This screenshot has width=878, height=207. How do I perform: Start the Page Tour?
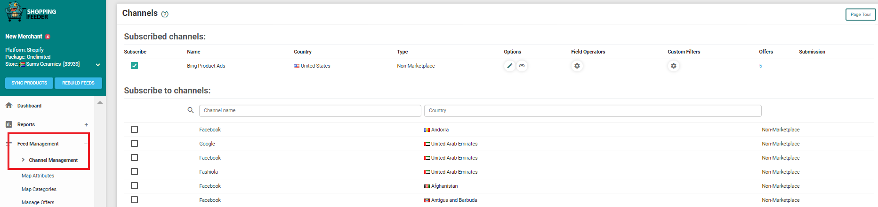pyautogui.click(x=861, y=15)
